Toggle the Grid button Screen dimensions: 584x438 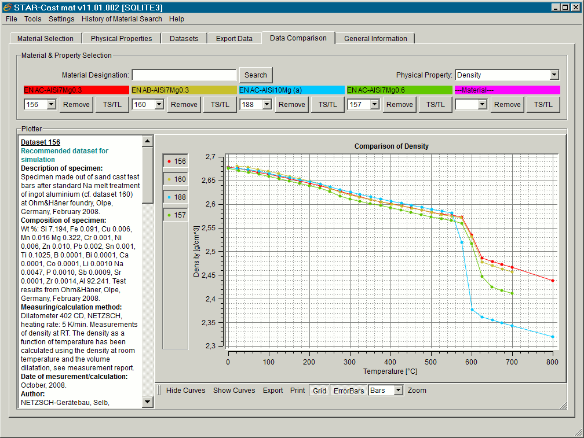319,391
